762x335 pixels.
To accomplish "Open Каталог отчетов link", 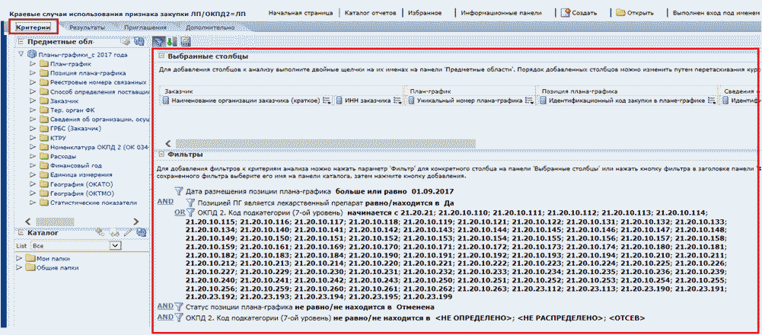I will 371,13.
